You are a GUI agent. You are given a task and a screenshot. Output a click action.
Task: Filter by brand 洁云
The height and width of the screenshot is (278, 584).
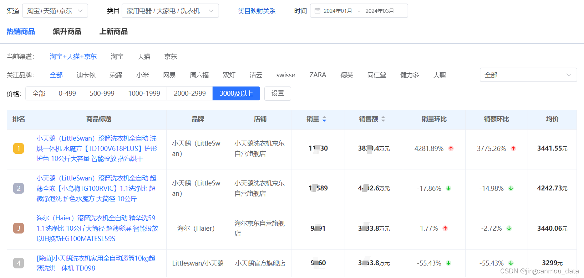(256, 75)
